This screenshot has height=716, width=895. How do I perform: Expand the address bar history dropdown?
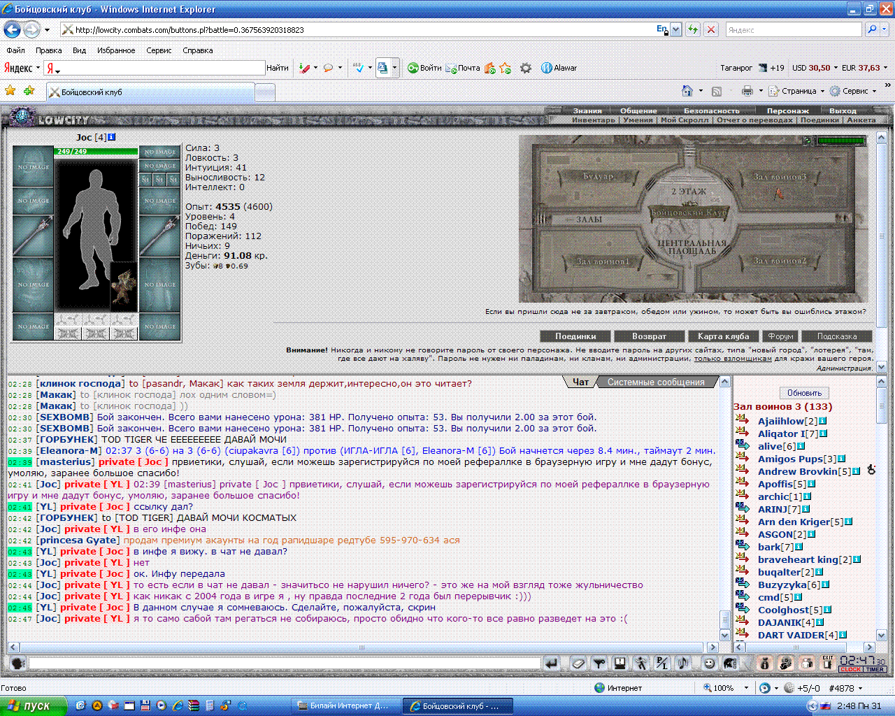coord(676,30)
